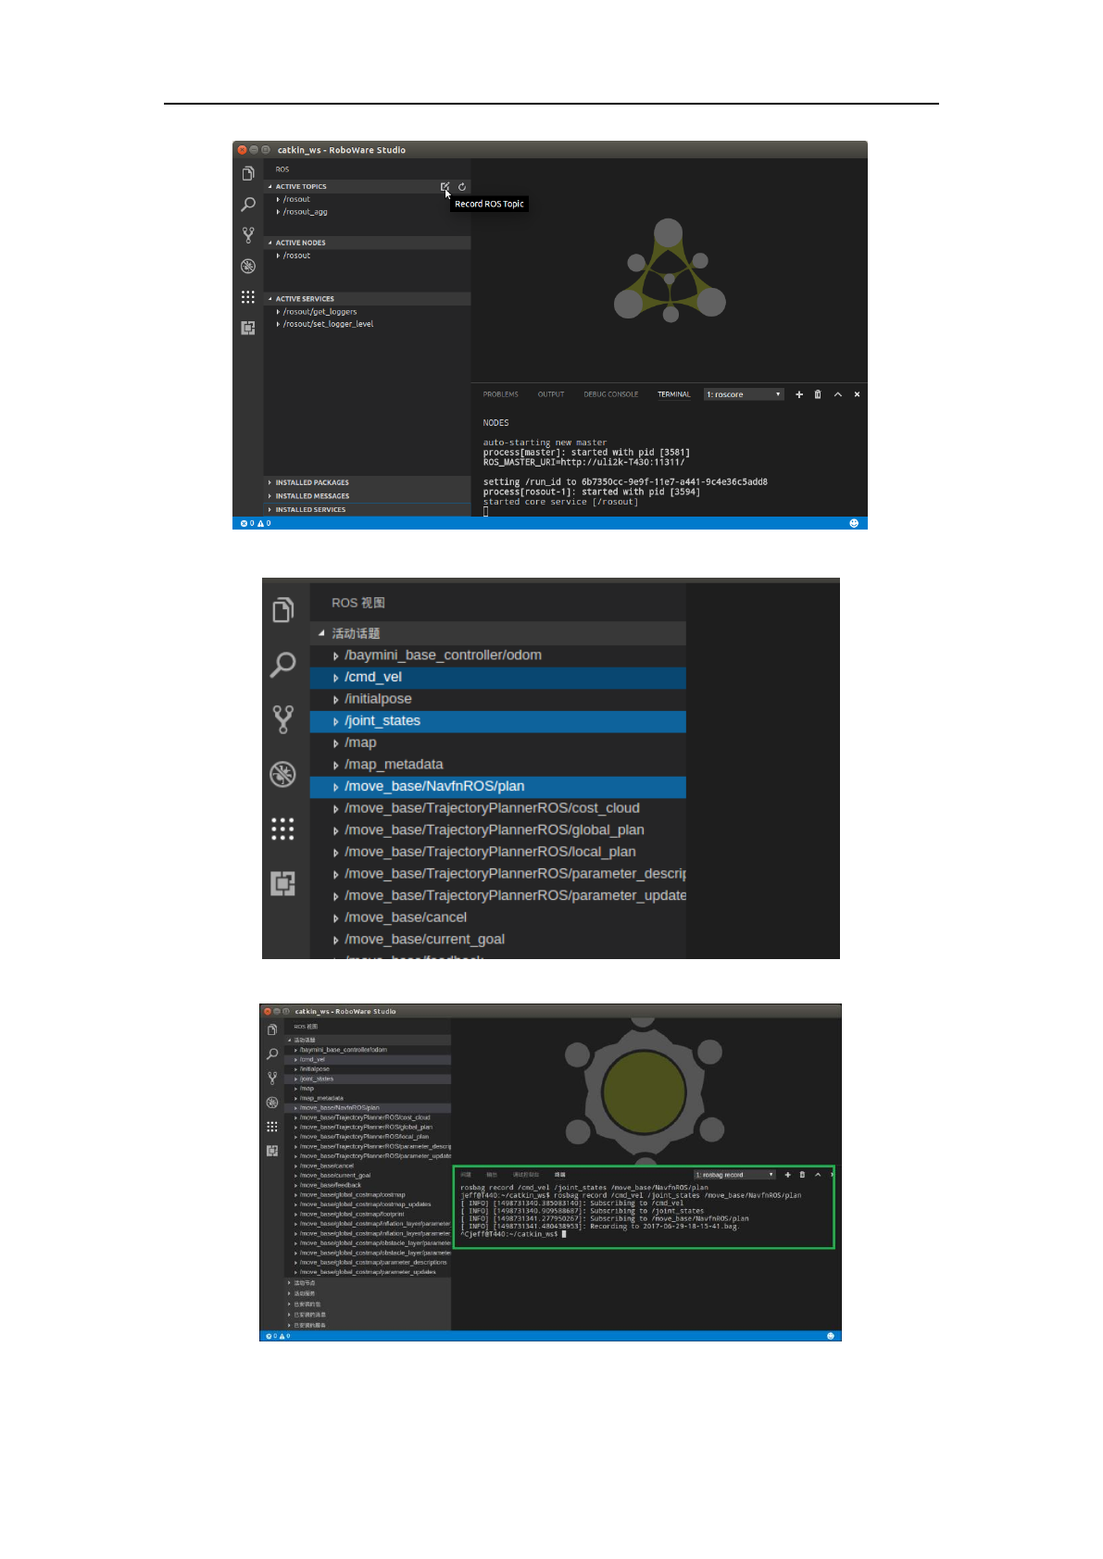1103x1559 pixels.
Task: Add new terminal beside roscore dropdown
Action: (x=799, y=394)
